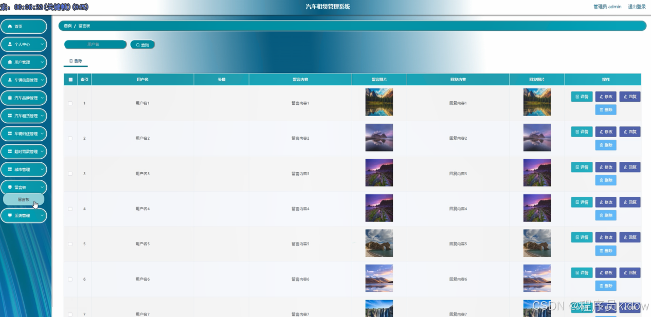651x317 pixels.
Task: Click the home icon beside 首页
Action: tap(10, 26)
